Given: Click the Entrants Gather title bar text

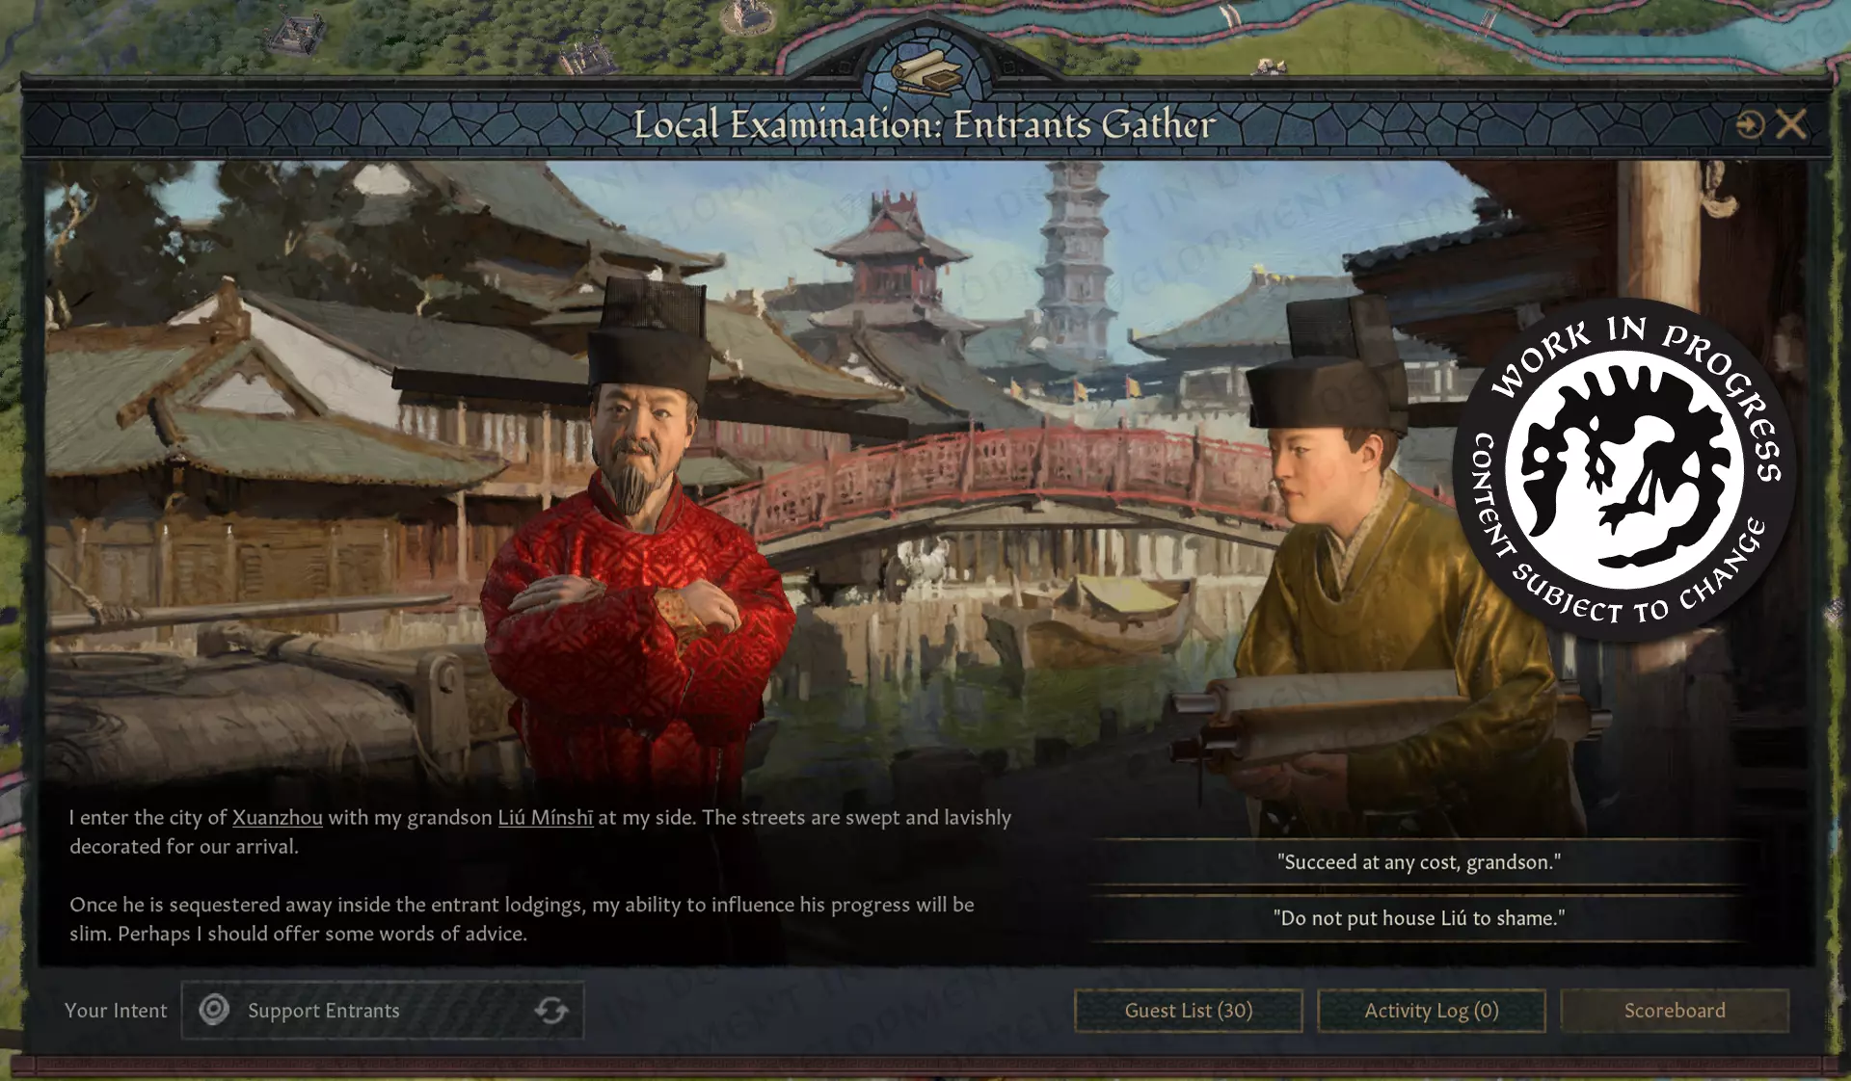Looking at the screenshot, I should (924, 124).
